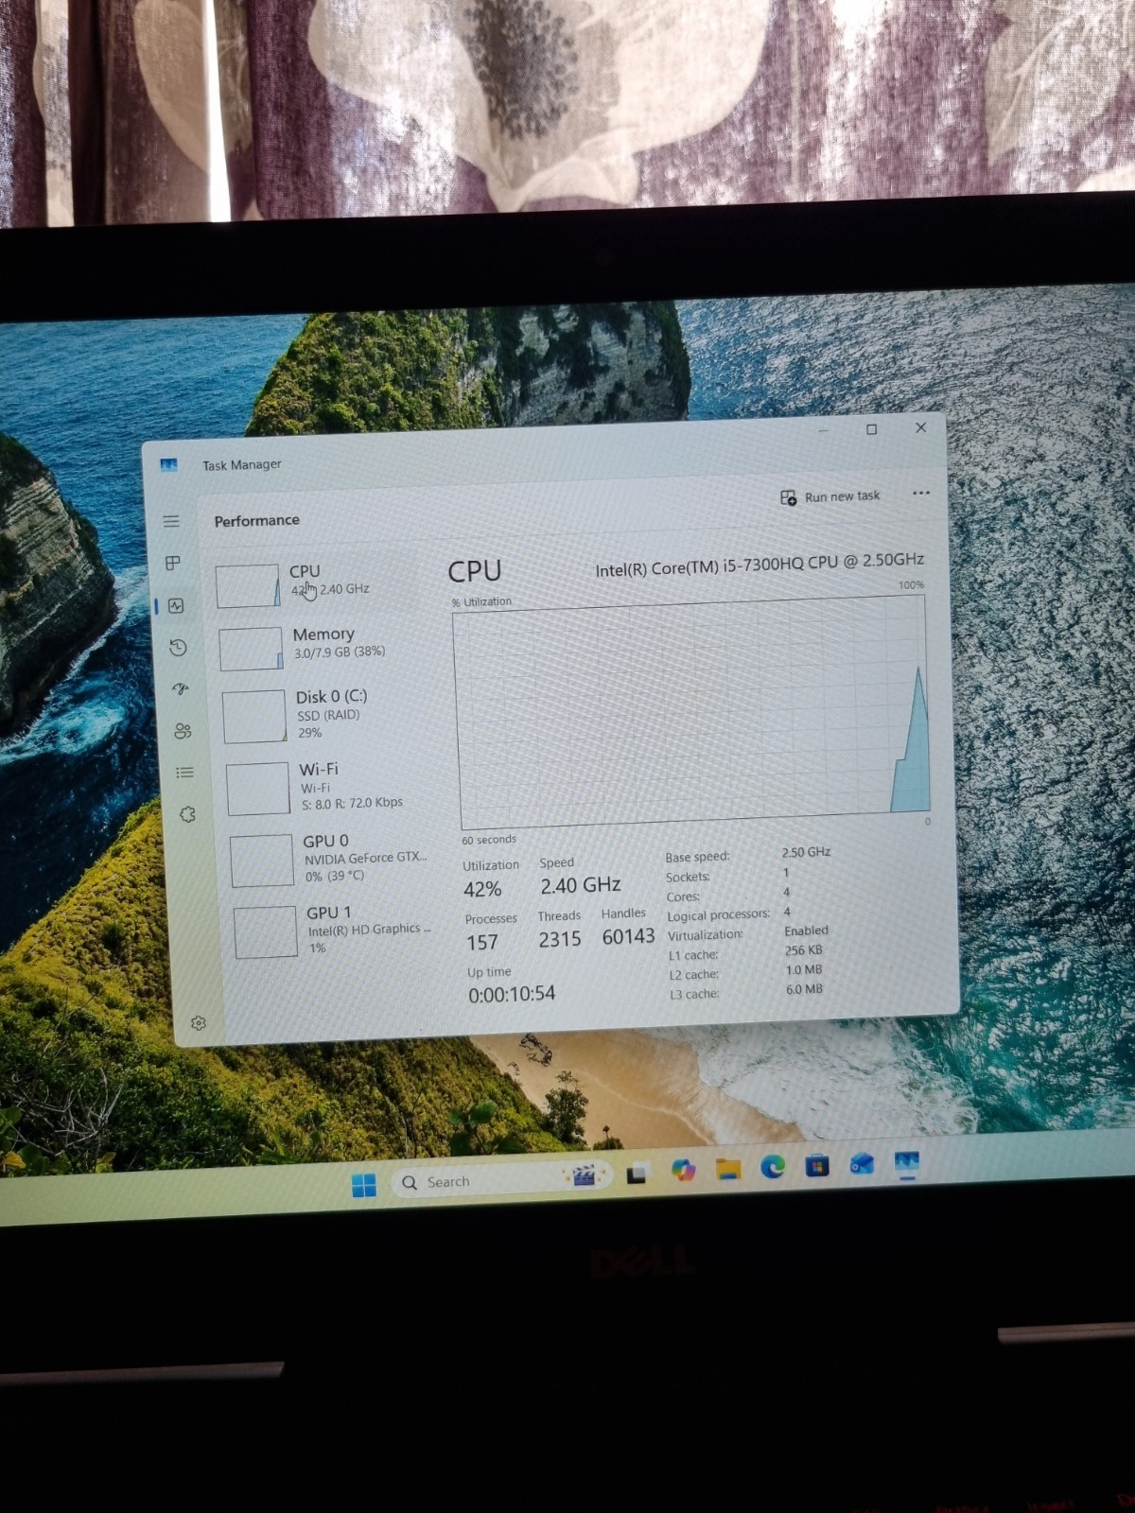Viewport: 1135px width, 1513px height.
Task: Open the Services page puzzle icon
Action: click(187, 814)
